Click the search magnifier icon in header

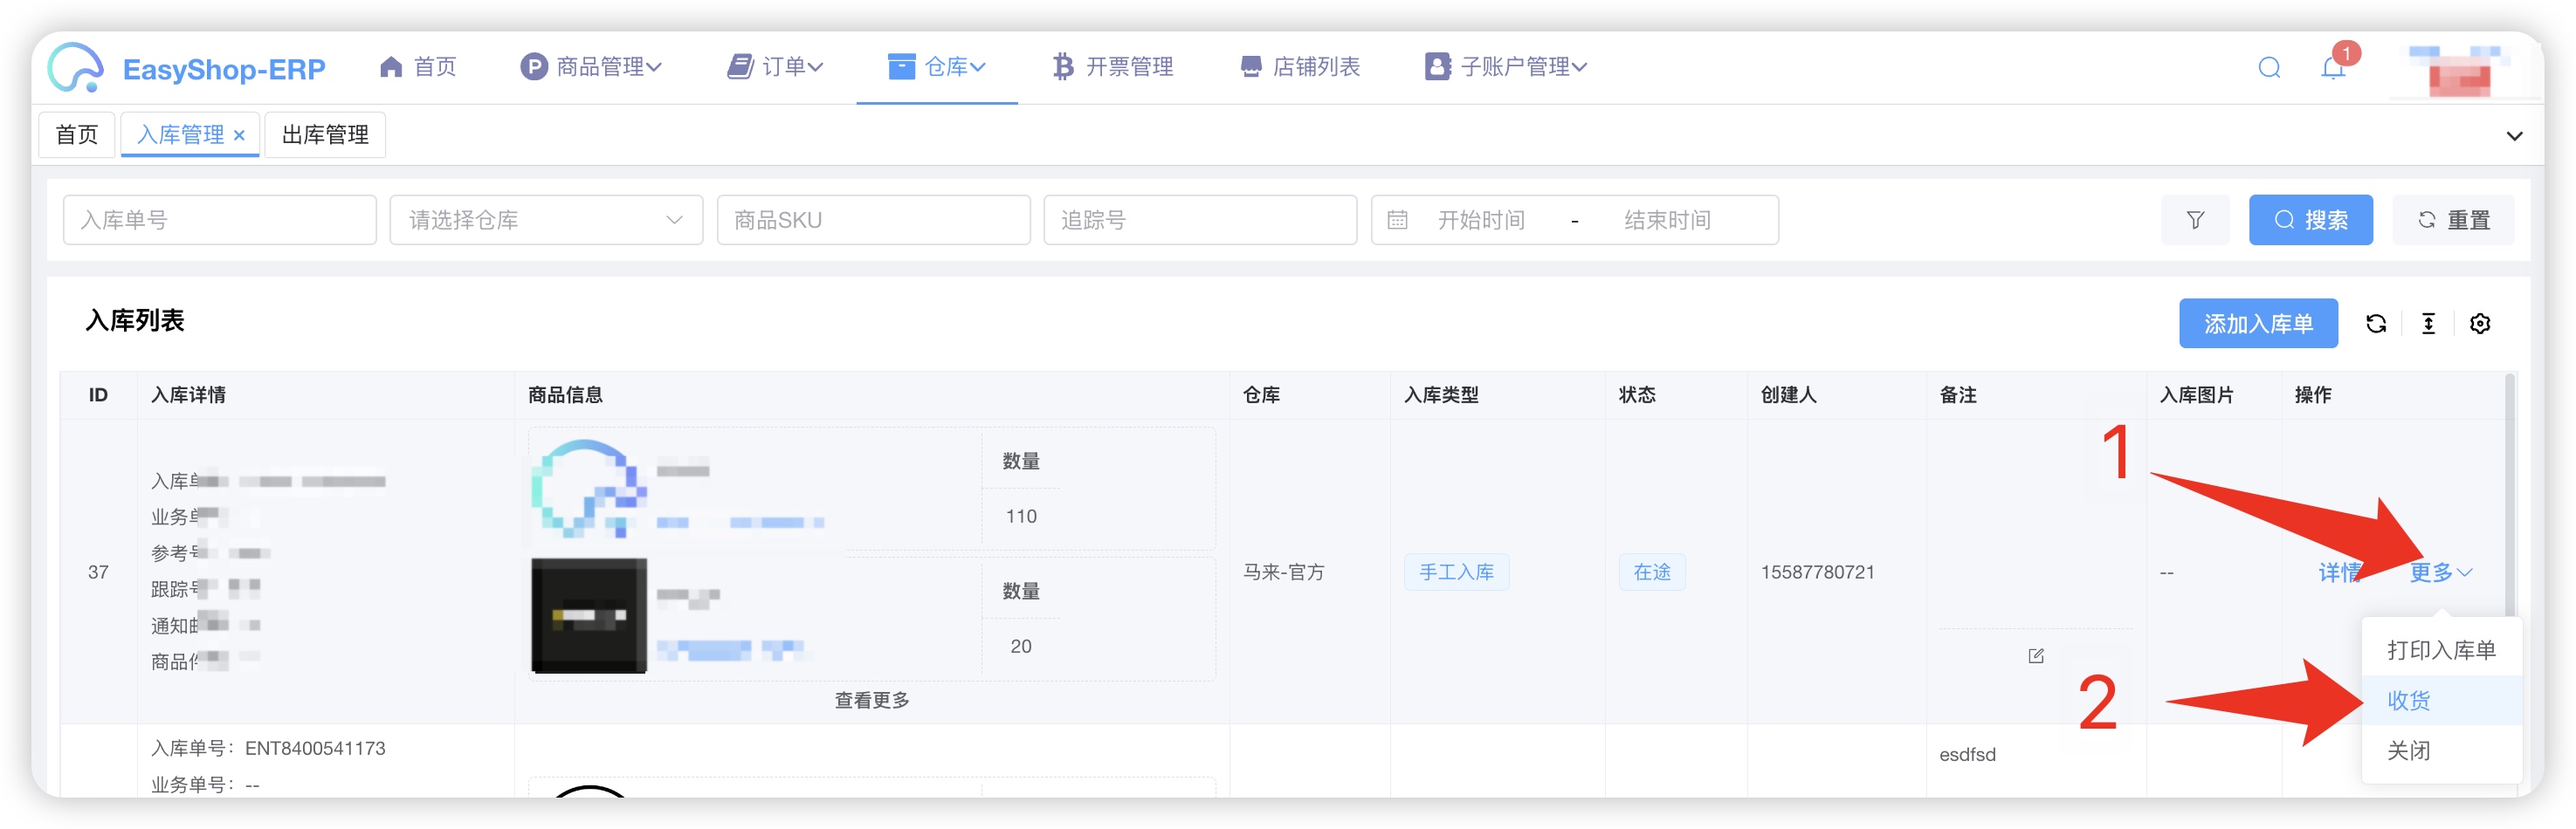tap(2269, 68)
